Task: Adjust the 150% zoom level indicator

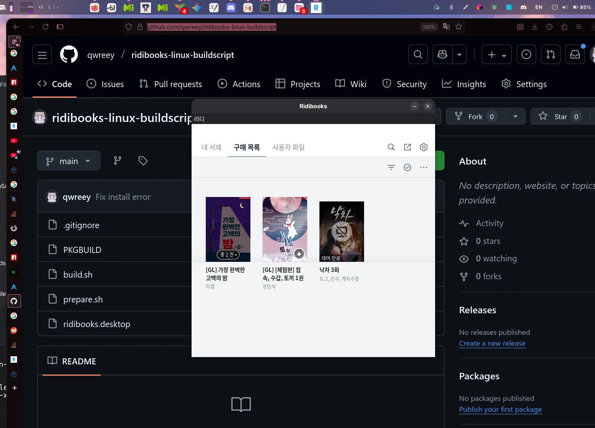Action: click(x=429, y=27)
